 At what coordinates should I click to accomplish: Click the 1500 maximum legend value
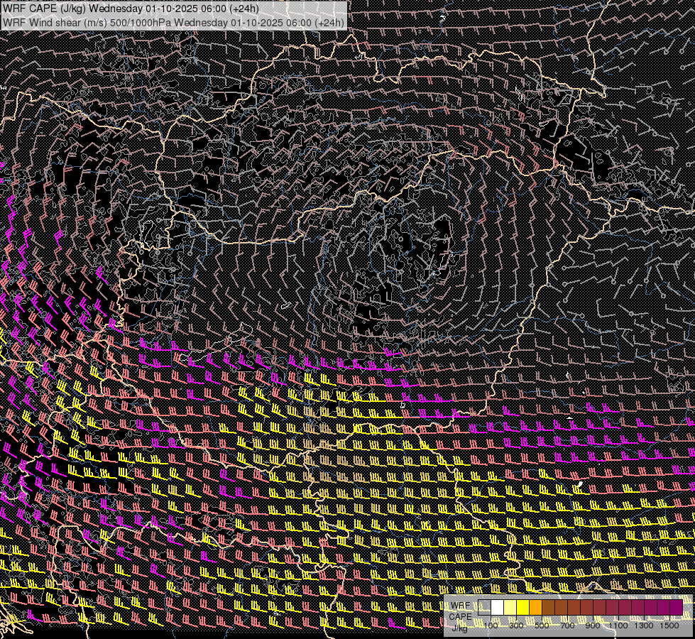pos(669,626)
